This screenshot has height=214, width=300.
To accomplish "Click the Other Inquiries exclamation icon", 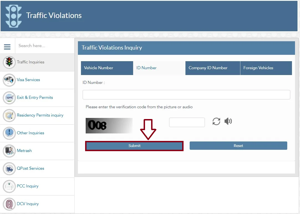I will tap(9, 133).
